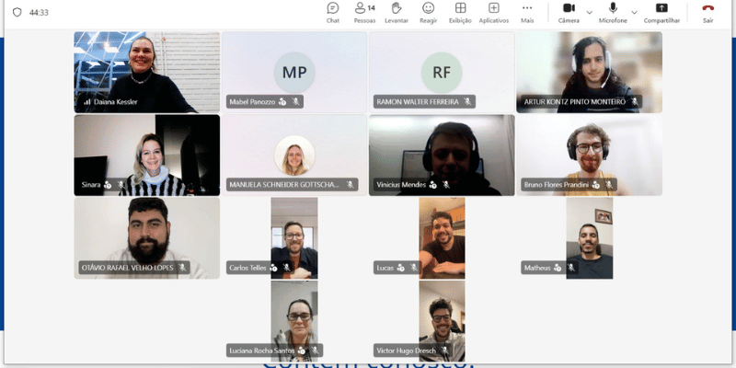Click the Carlos Telles name label

pyautogui.click(x=247, y=268)
